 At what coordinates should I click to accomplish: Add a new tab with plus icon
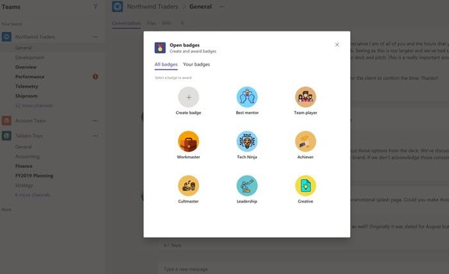(x=182, y=23)
